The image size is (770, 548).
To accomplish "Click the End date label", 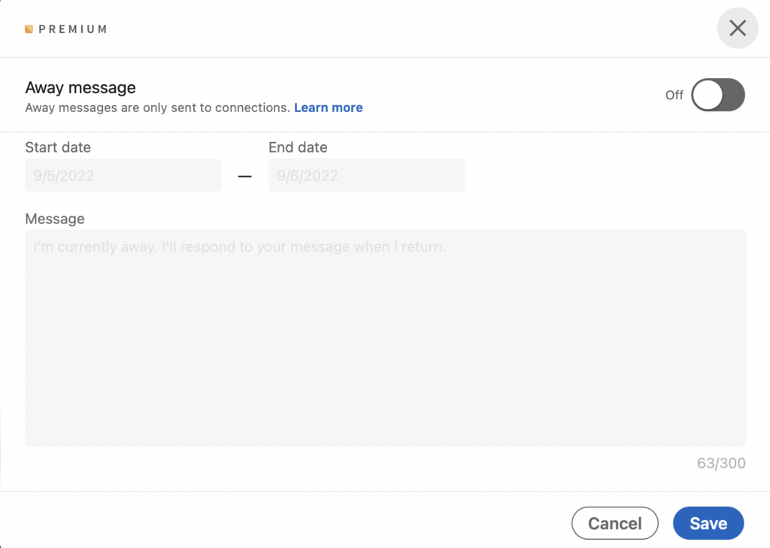I will 298,147.
